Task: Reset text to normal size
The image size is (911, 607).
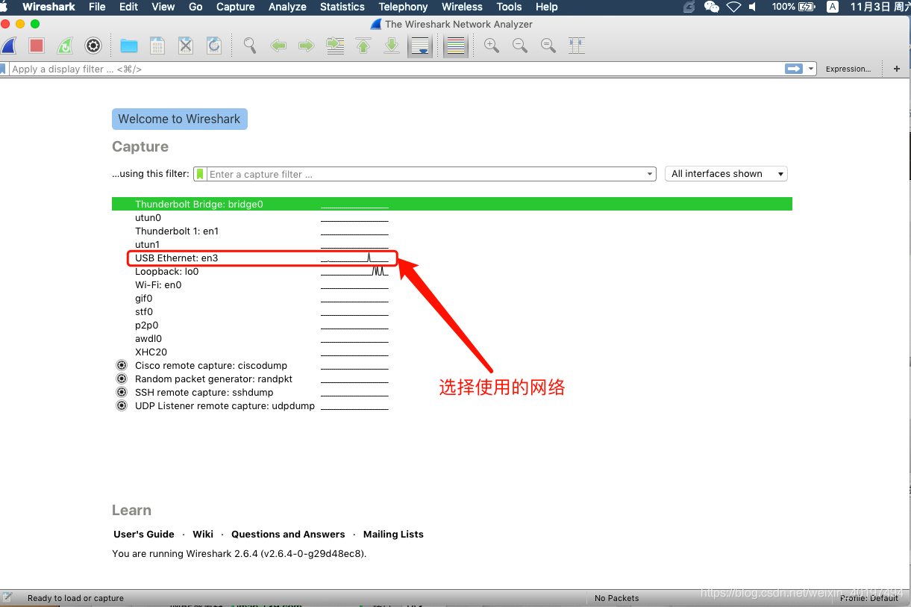Action: 548,46
